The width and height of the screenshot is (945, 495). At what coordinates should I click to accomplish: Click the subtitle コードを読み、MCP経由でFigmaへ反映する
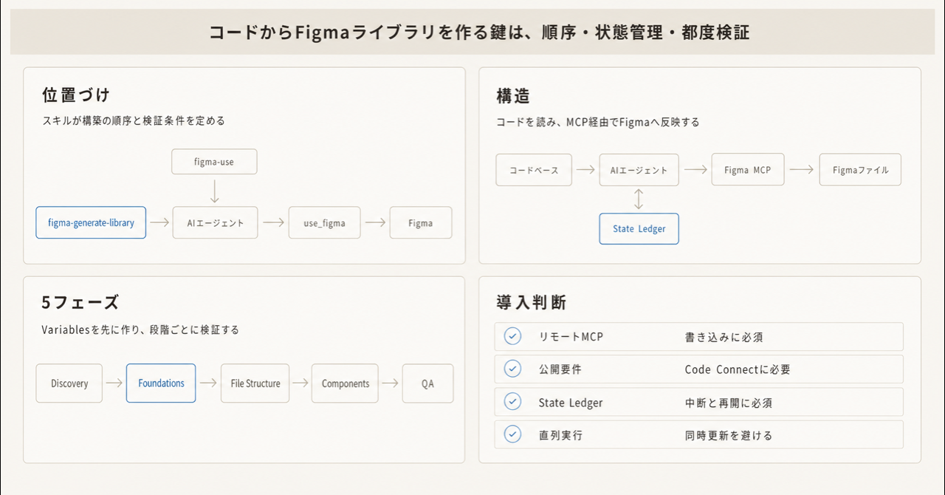pyautogui.click(x=597, y=123)
